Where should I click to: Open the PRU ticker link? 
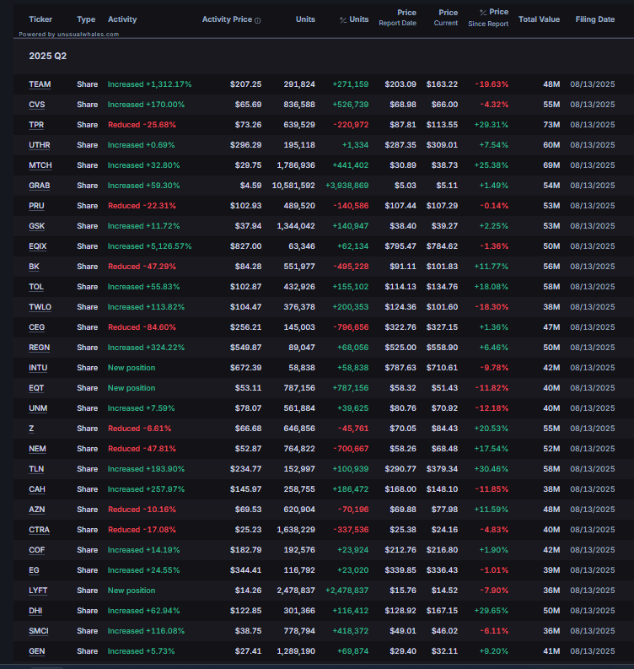click(x=36, y=206)
